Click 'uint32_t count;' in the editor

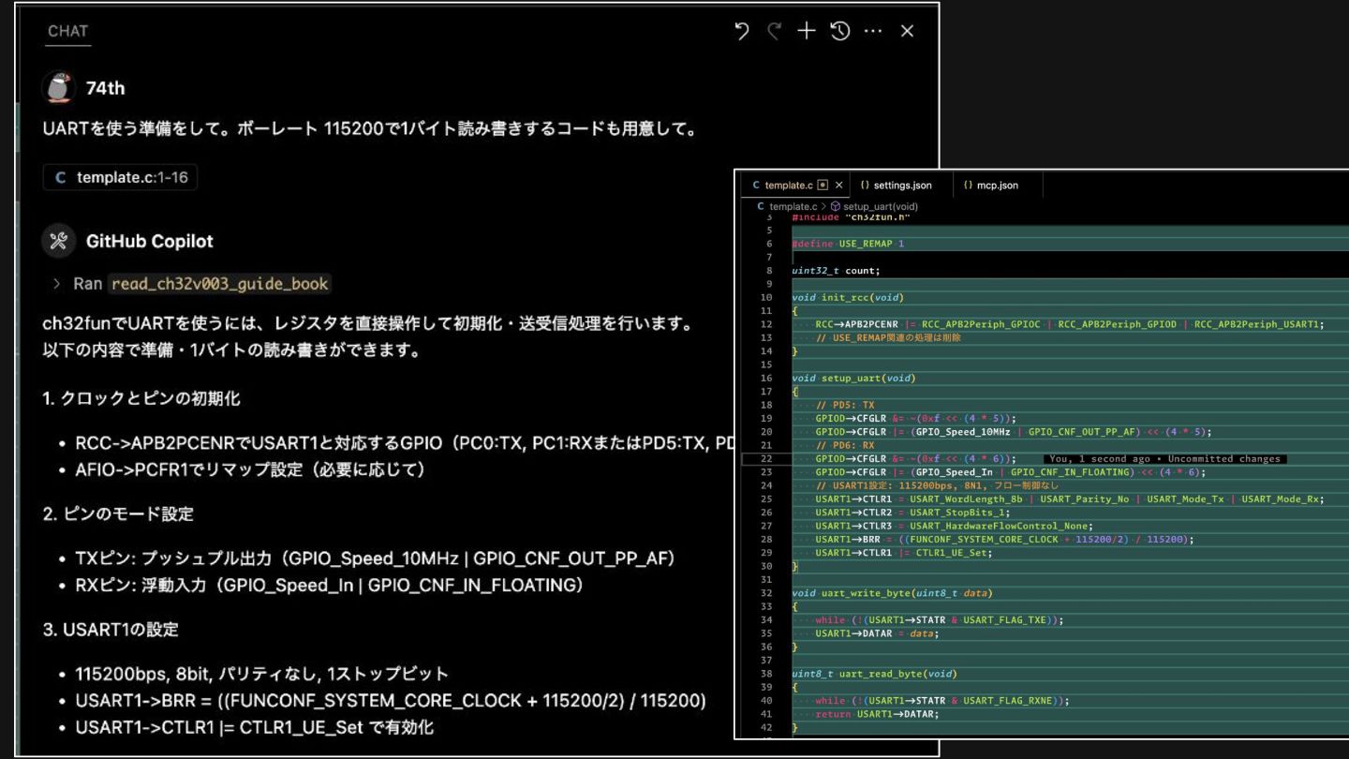(x=836, y=271)
